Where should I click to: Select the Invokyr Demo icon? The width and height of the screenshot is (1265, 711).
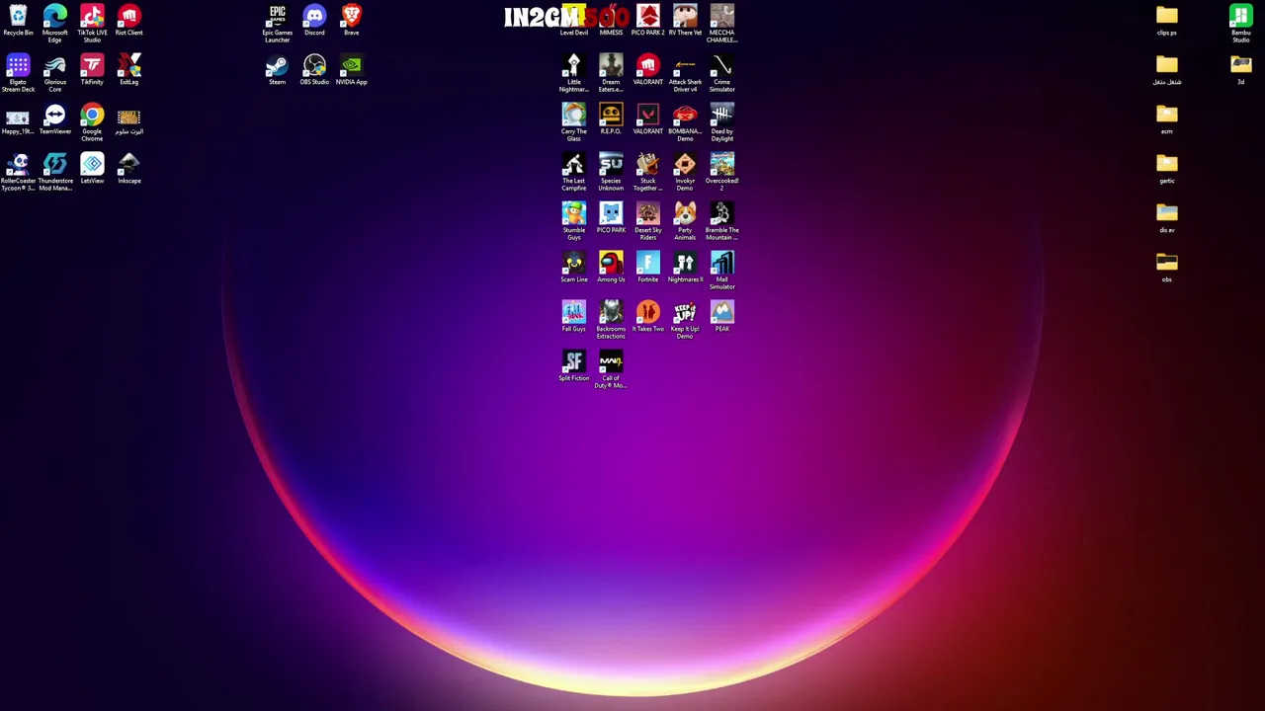tap(685, 164)
